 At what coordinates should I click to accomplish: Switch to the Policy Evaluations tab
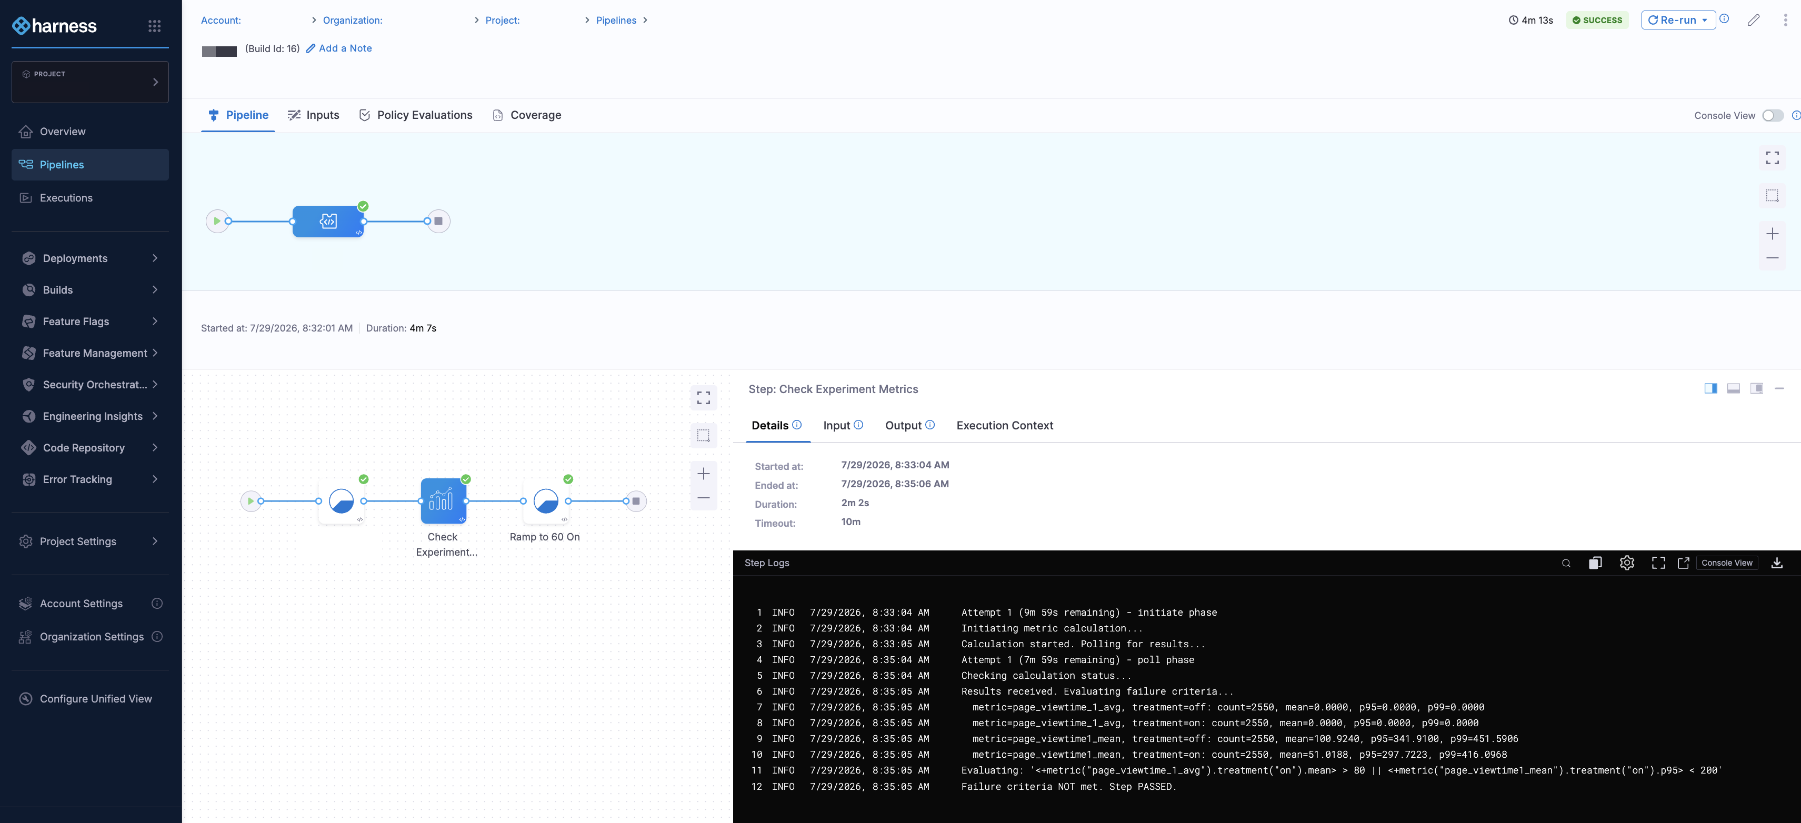click(415, 115)
